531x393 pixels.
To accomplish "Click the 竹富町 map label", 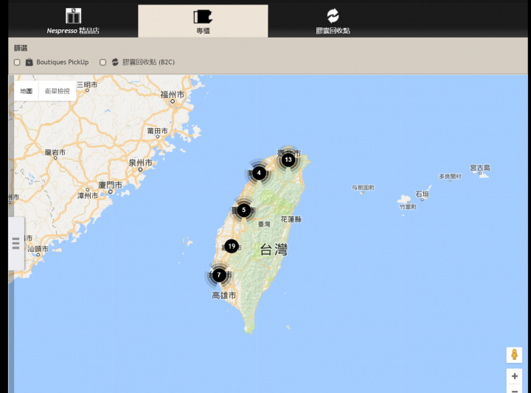I will point(408,207).
